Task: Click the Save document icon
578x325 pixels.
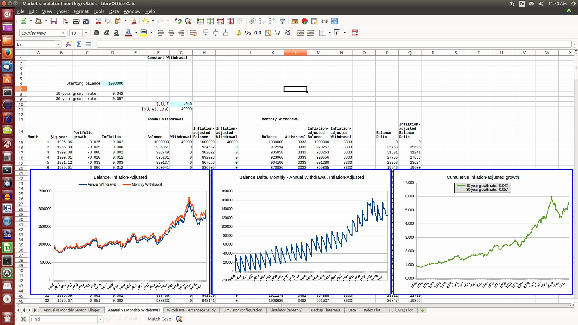Action: [54, 21]
